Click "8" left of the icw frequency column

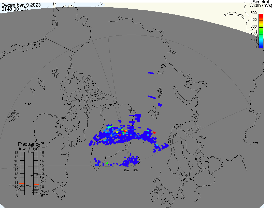pyautogui.click(x=17, y=195)
